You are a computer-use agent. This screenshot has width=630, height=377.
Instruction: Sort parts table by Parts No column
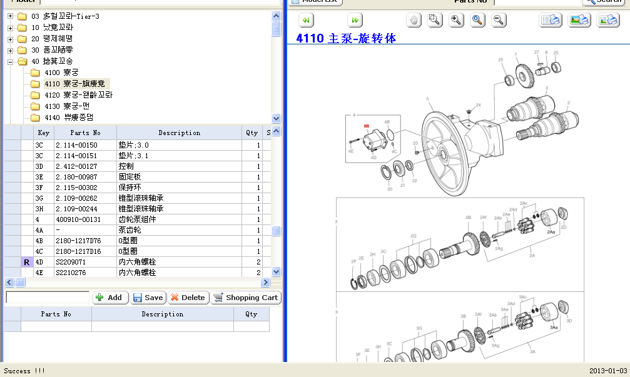tap(85, 133)
